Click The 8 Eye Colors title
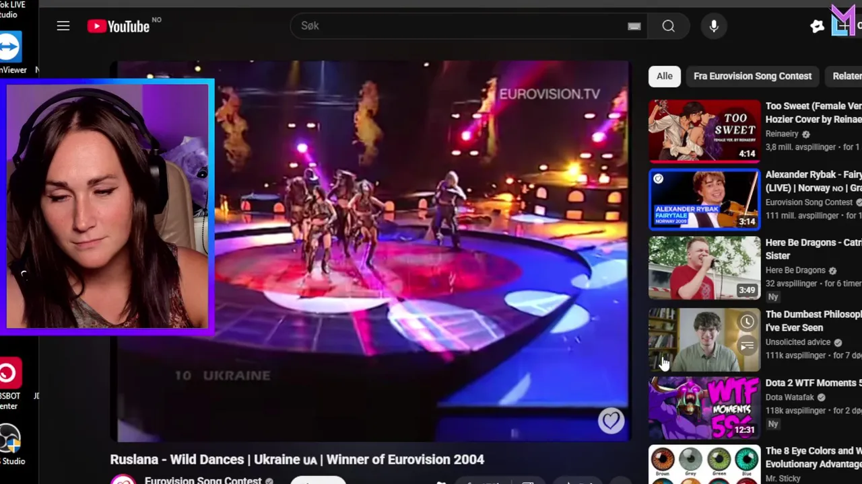862x484 pixels. click(814, 457)
